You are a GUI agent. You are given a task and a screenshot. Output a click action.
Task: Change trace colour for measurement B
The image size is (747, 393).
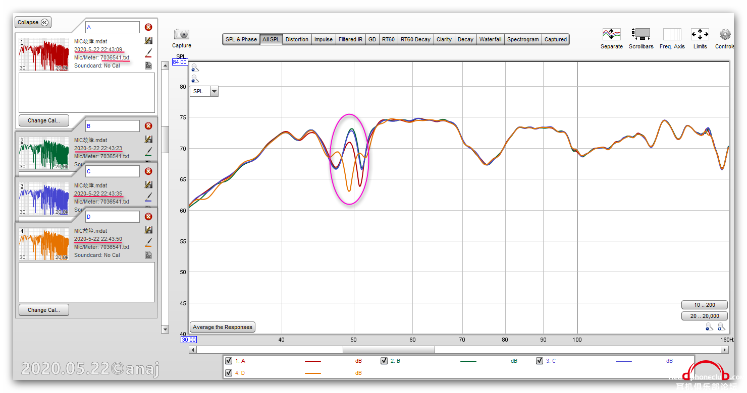click(x=148, y=151)
